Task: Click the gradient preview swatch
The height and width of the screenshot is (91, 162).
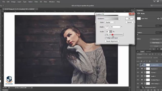Action: pyautogui.click(x=112, y=19)
